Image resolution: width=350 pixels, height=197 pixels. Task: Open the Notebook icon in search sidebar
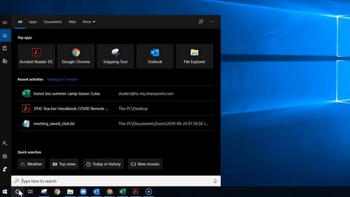click(5, 48)
